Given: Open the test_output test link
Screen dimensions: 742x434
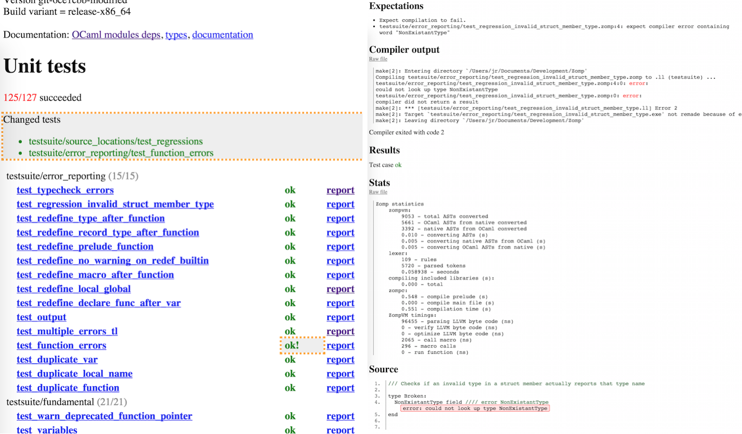Looking at the screenshot, I should coord(41,317).
